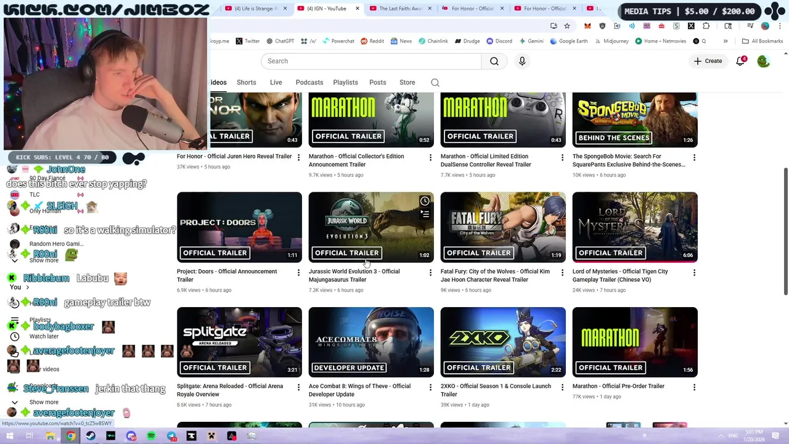This screenshot has height=444, width=789.
Task: Open Chainlink bookmark
Action: point(433,41)
